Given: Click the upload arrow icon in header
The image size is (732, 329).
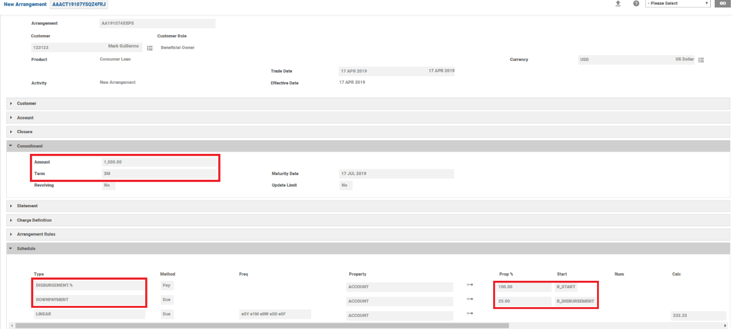Looking at the screenshot, I should point(618,3).
